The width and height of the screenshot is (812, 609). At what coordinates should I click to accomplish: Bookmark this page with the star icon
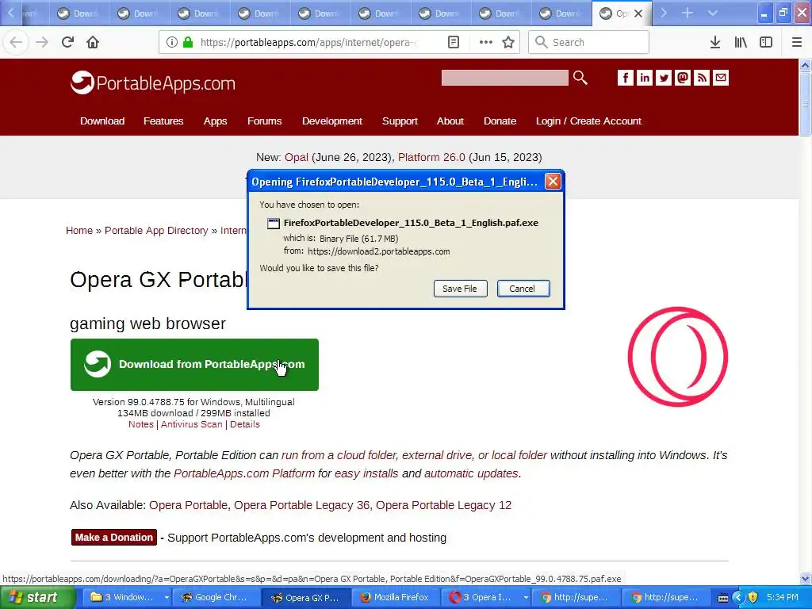(x=508, y=42)
